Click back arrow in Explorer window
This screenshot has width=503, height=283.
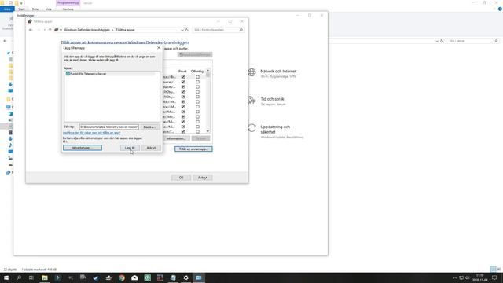pos(5,41)
